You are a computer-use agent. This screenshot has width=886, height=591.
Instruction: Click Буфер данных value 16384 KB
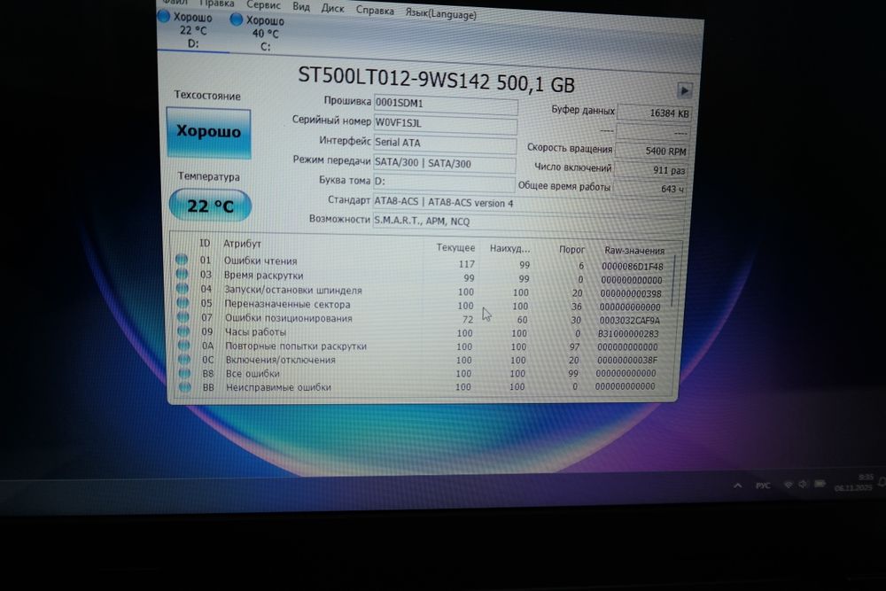tap(655, 113)
